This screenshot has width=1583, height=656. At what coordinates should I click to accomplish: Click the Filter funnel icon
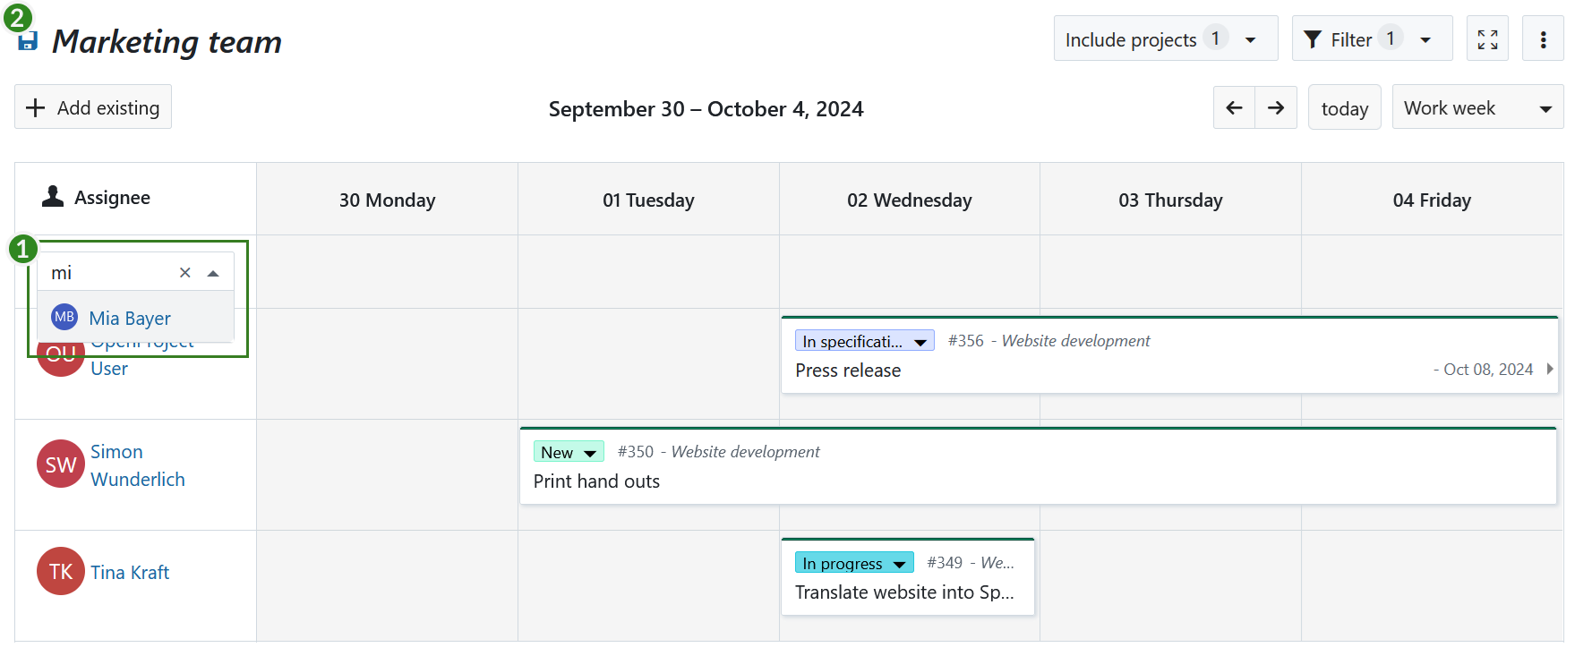pyautogui.click(x=1313, y=38)
